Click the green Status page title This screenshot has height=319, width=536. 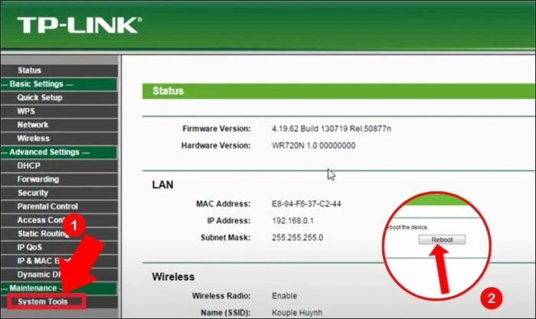click(168, 91)
